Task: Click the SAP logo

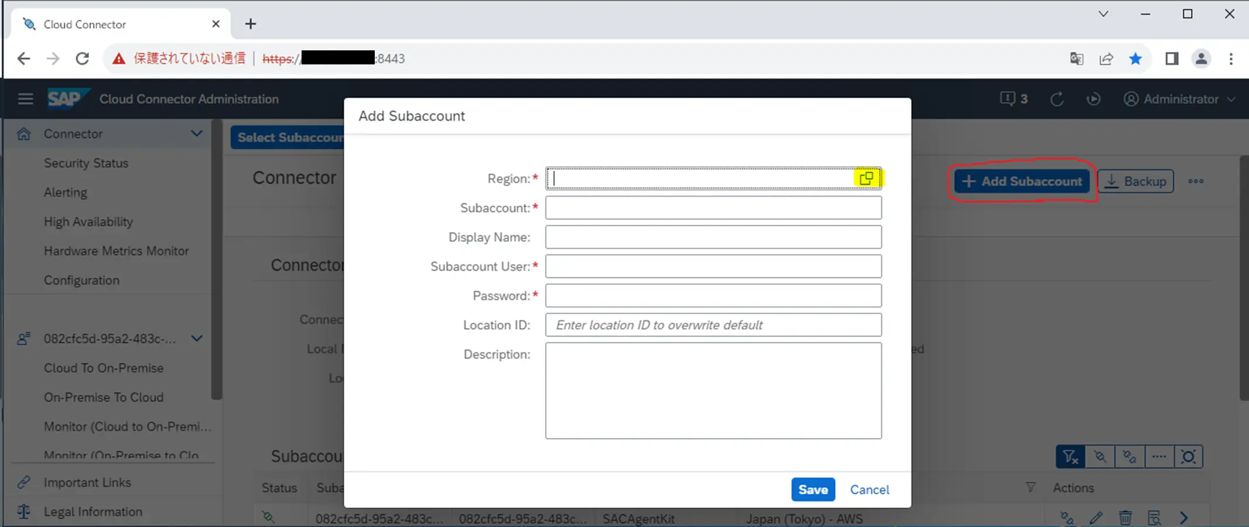Action: (x=69, y=98)
